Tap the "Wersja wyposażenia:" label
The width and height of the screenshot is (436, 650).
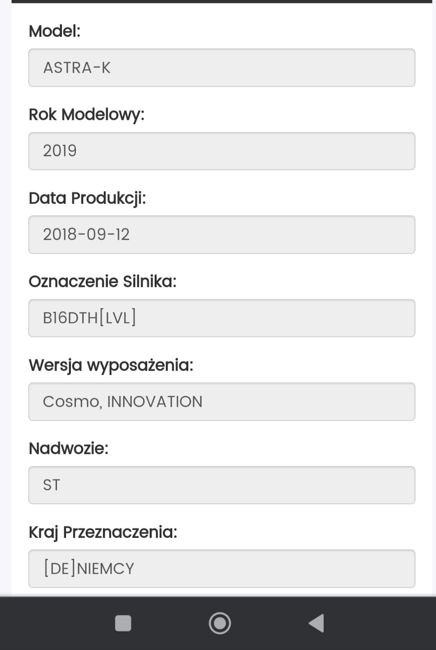click(x=111, y=365)
